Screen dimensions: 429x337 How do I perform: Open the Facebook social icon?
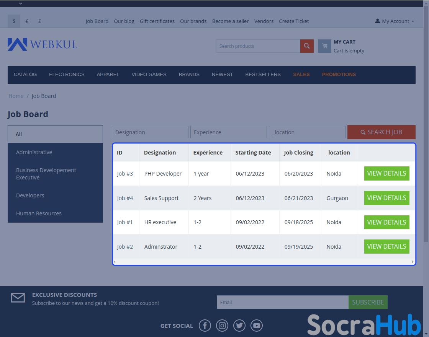[x=205, y=326]
